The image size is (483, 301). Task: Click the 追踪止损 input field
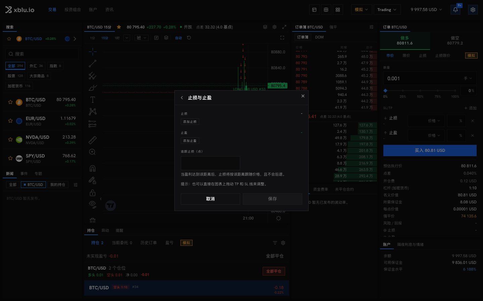click(x=210, y=163)
